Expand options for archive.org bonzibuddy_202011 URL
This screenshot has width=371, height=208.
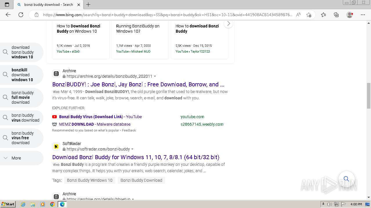pos(155,76)
